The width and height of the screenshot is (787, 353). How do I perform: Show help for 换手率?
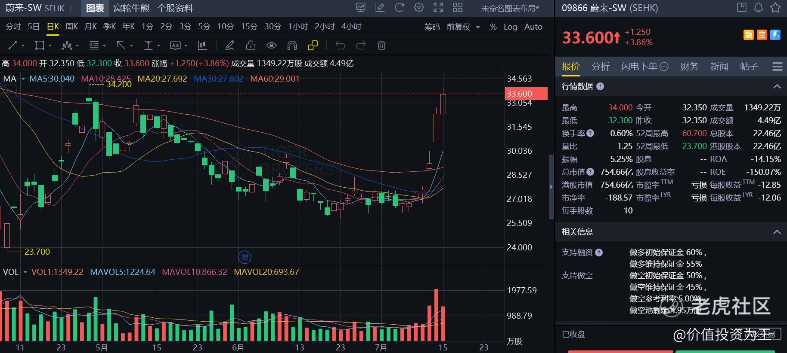pos(590,133)
